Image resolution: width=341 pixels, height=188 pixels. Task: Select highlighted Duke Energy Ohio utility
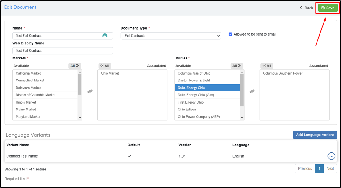tap(207, 88)
